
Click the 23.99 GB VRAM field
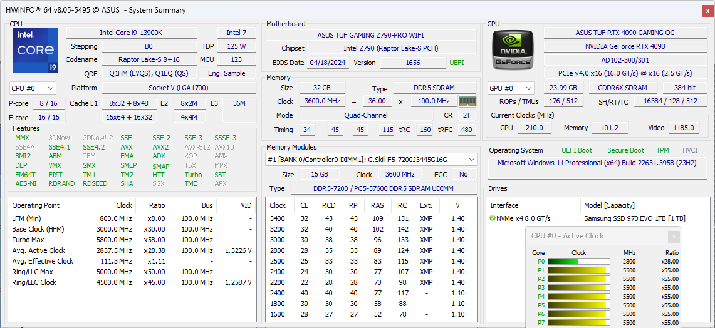[563, 88]
